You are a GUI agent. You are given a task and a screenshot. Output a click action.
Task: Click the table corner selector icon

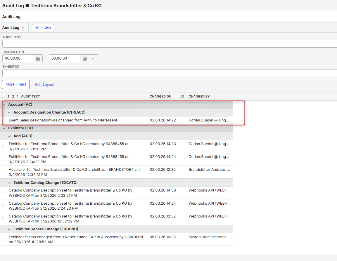point(2,97)
